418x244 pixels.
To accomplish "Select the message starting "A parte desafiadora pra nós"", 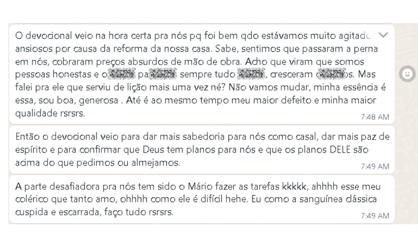I will 202,199.
